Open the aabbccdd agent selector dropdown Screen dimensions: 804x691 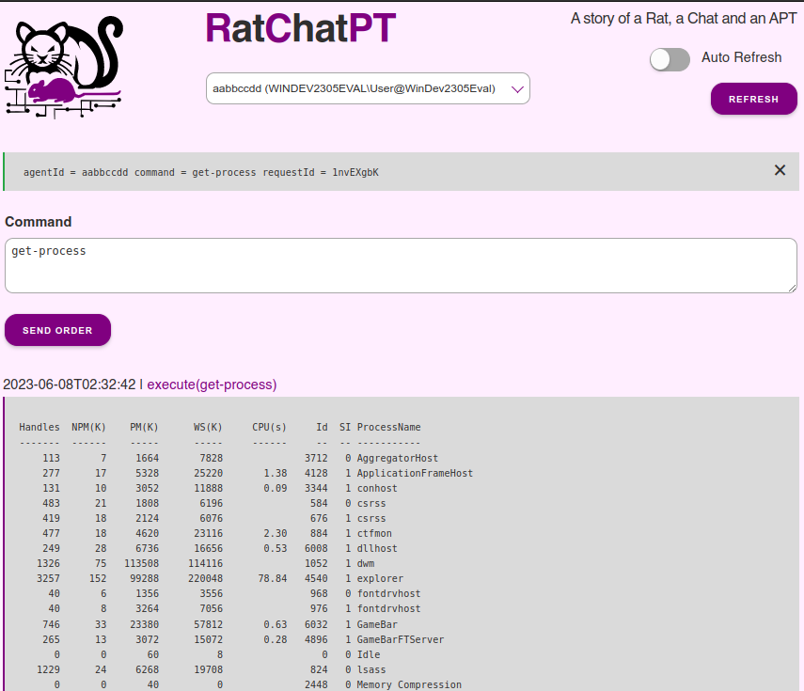pyautogui.click(x=368, y=88)
